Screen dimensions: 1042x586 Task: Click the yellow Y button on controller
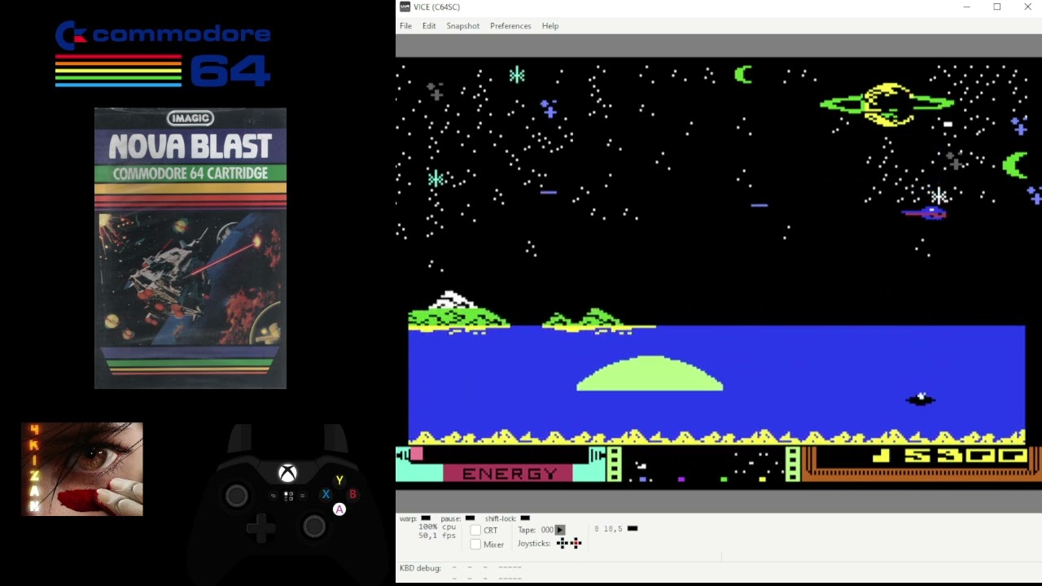(339, 480)
